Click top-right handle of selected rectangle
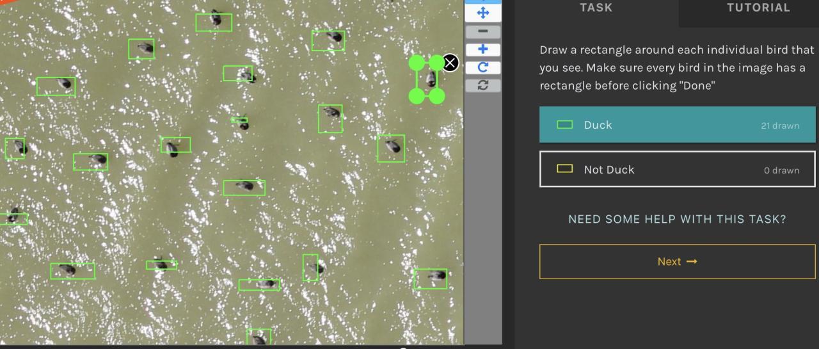This screenshot has height=349, width=819. pos(436,63)
